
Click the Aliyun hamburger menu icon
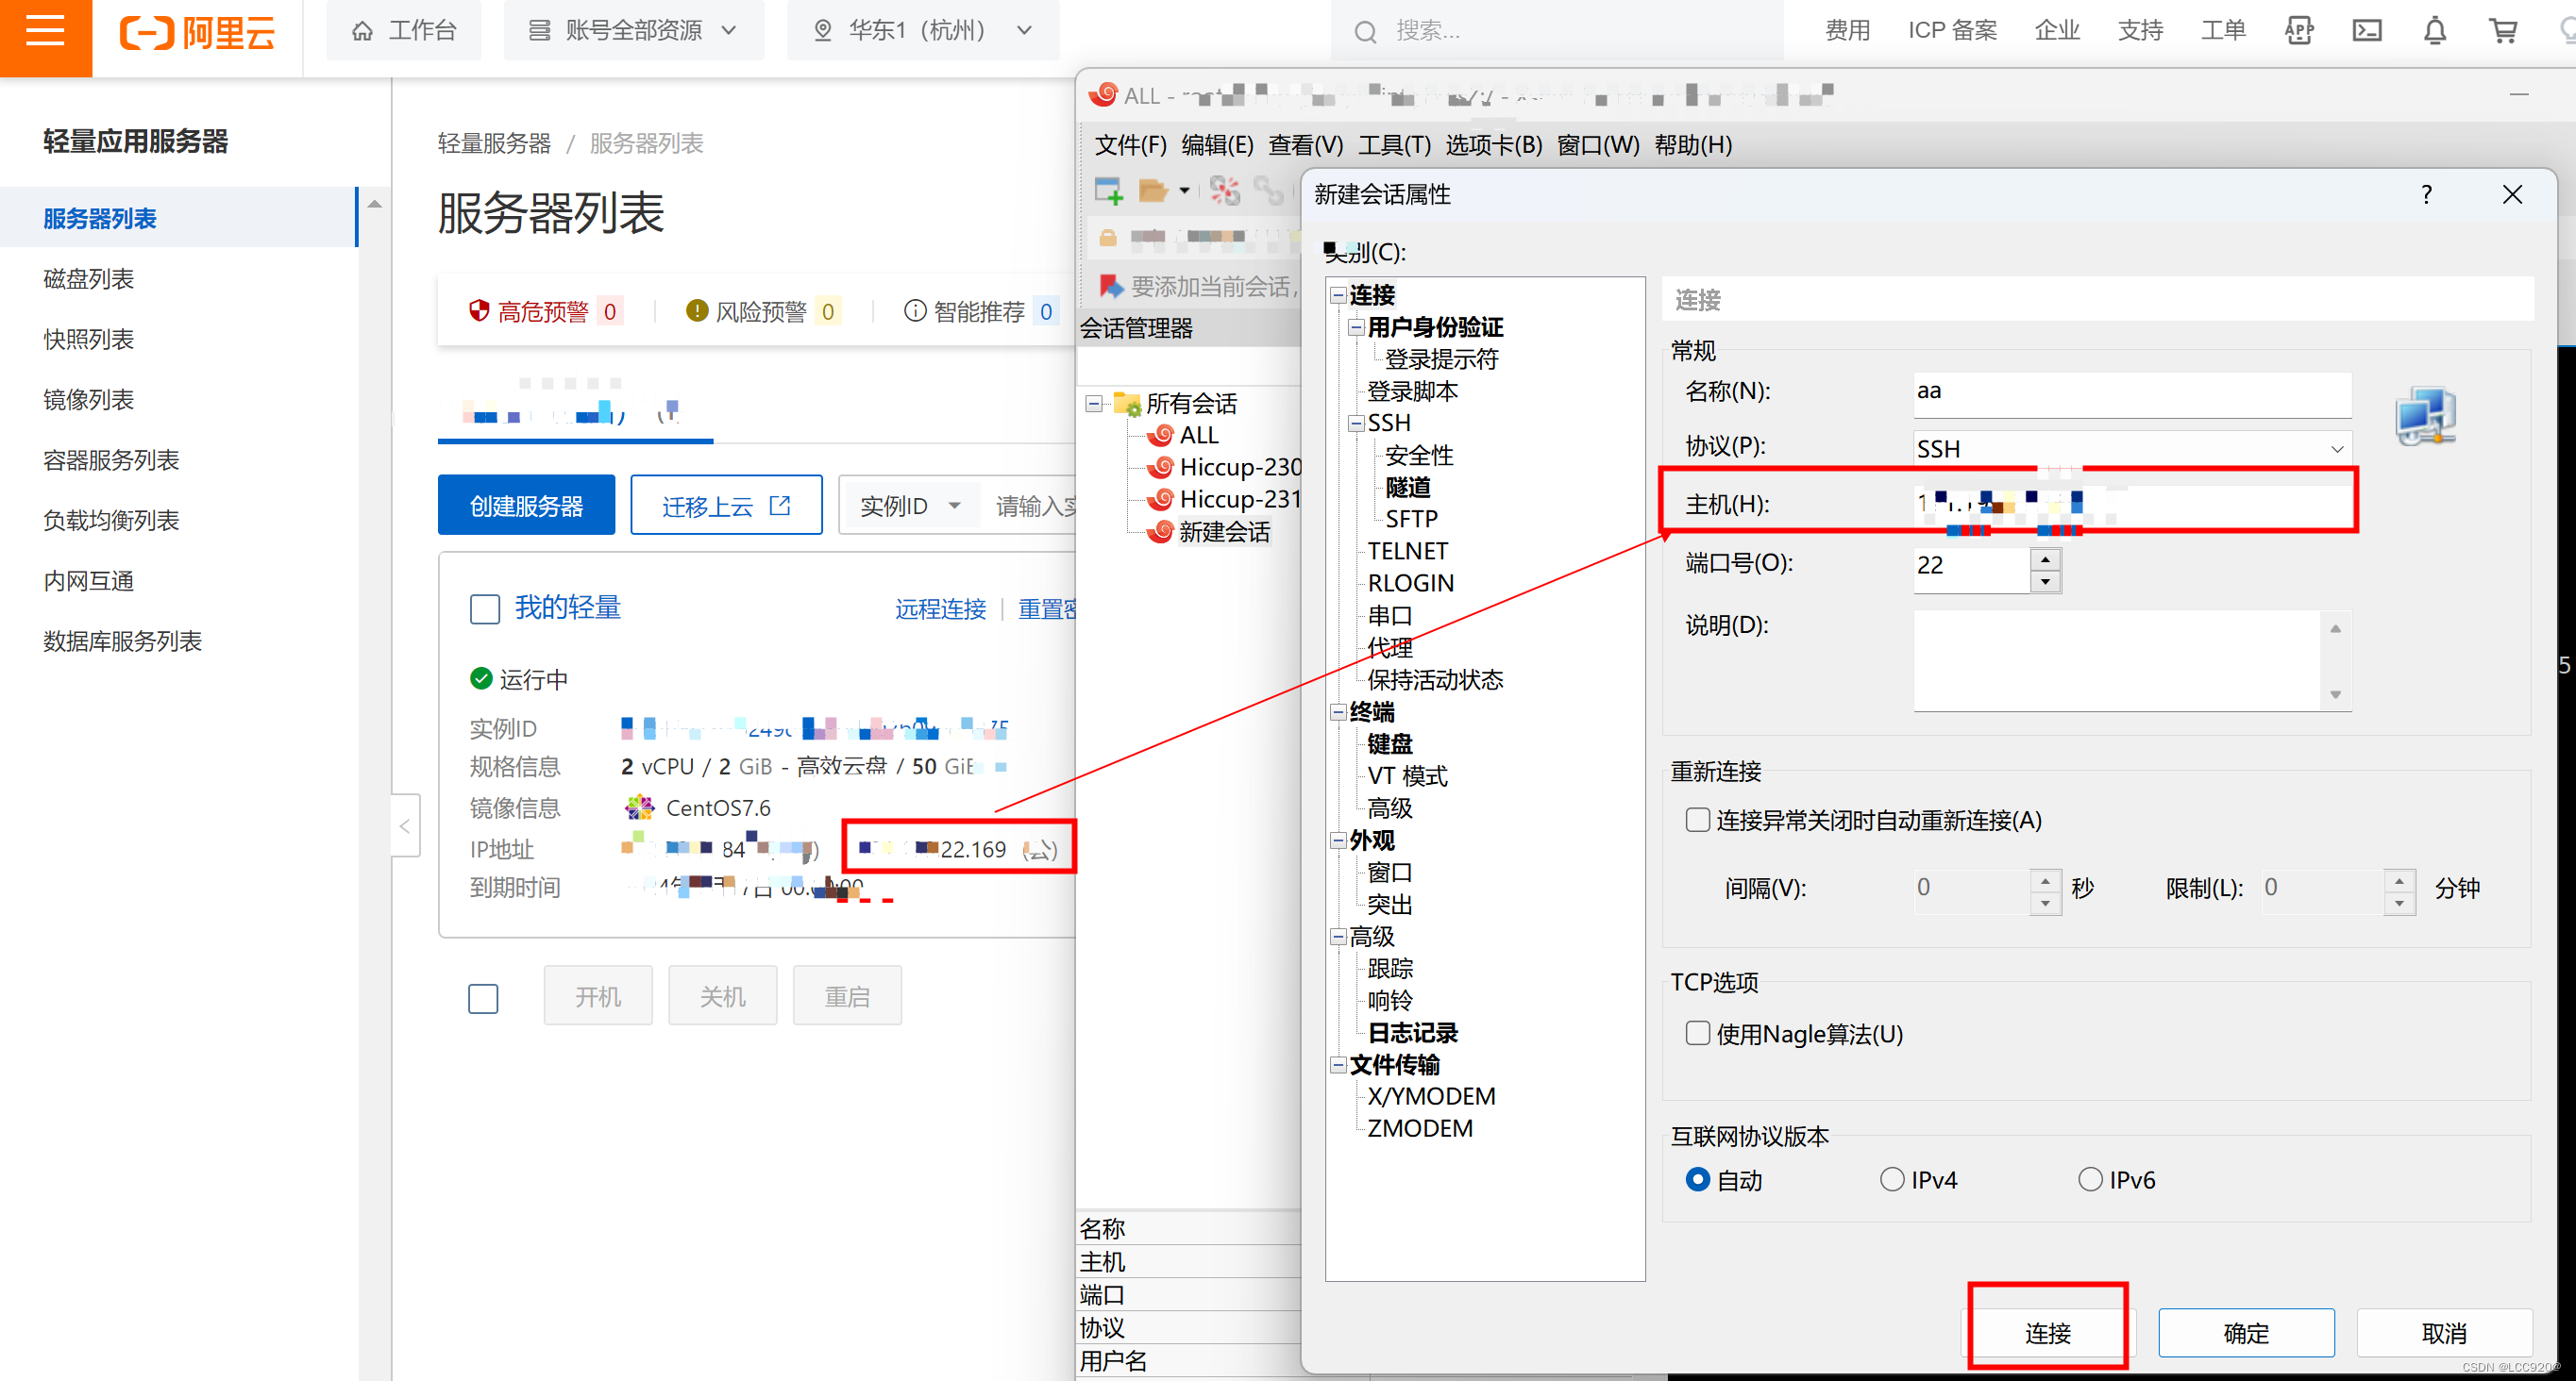point(45,32)
